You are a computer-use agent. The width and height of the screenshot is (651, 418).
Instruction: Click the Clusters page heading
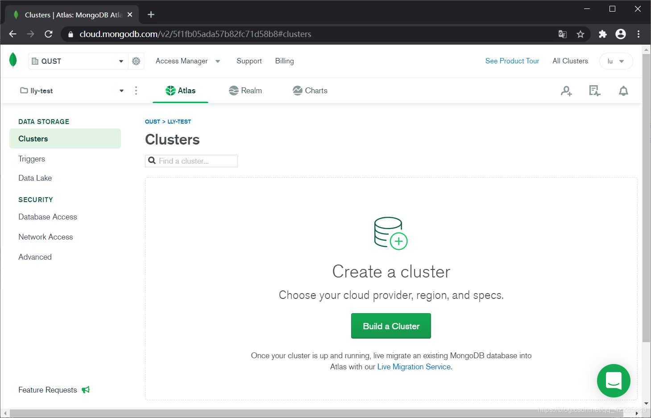(x=172, y=140)
